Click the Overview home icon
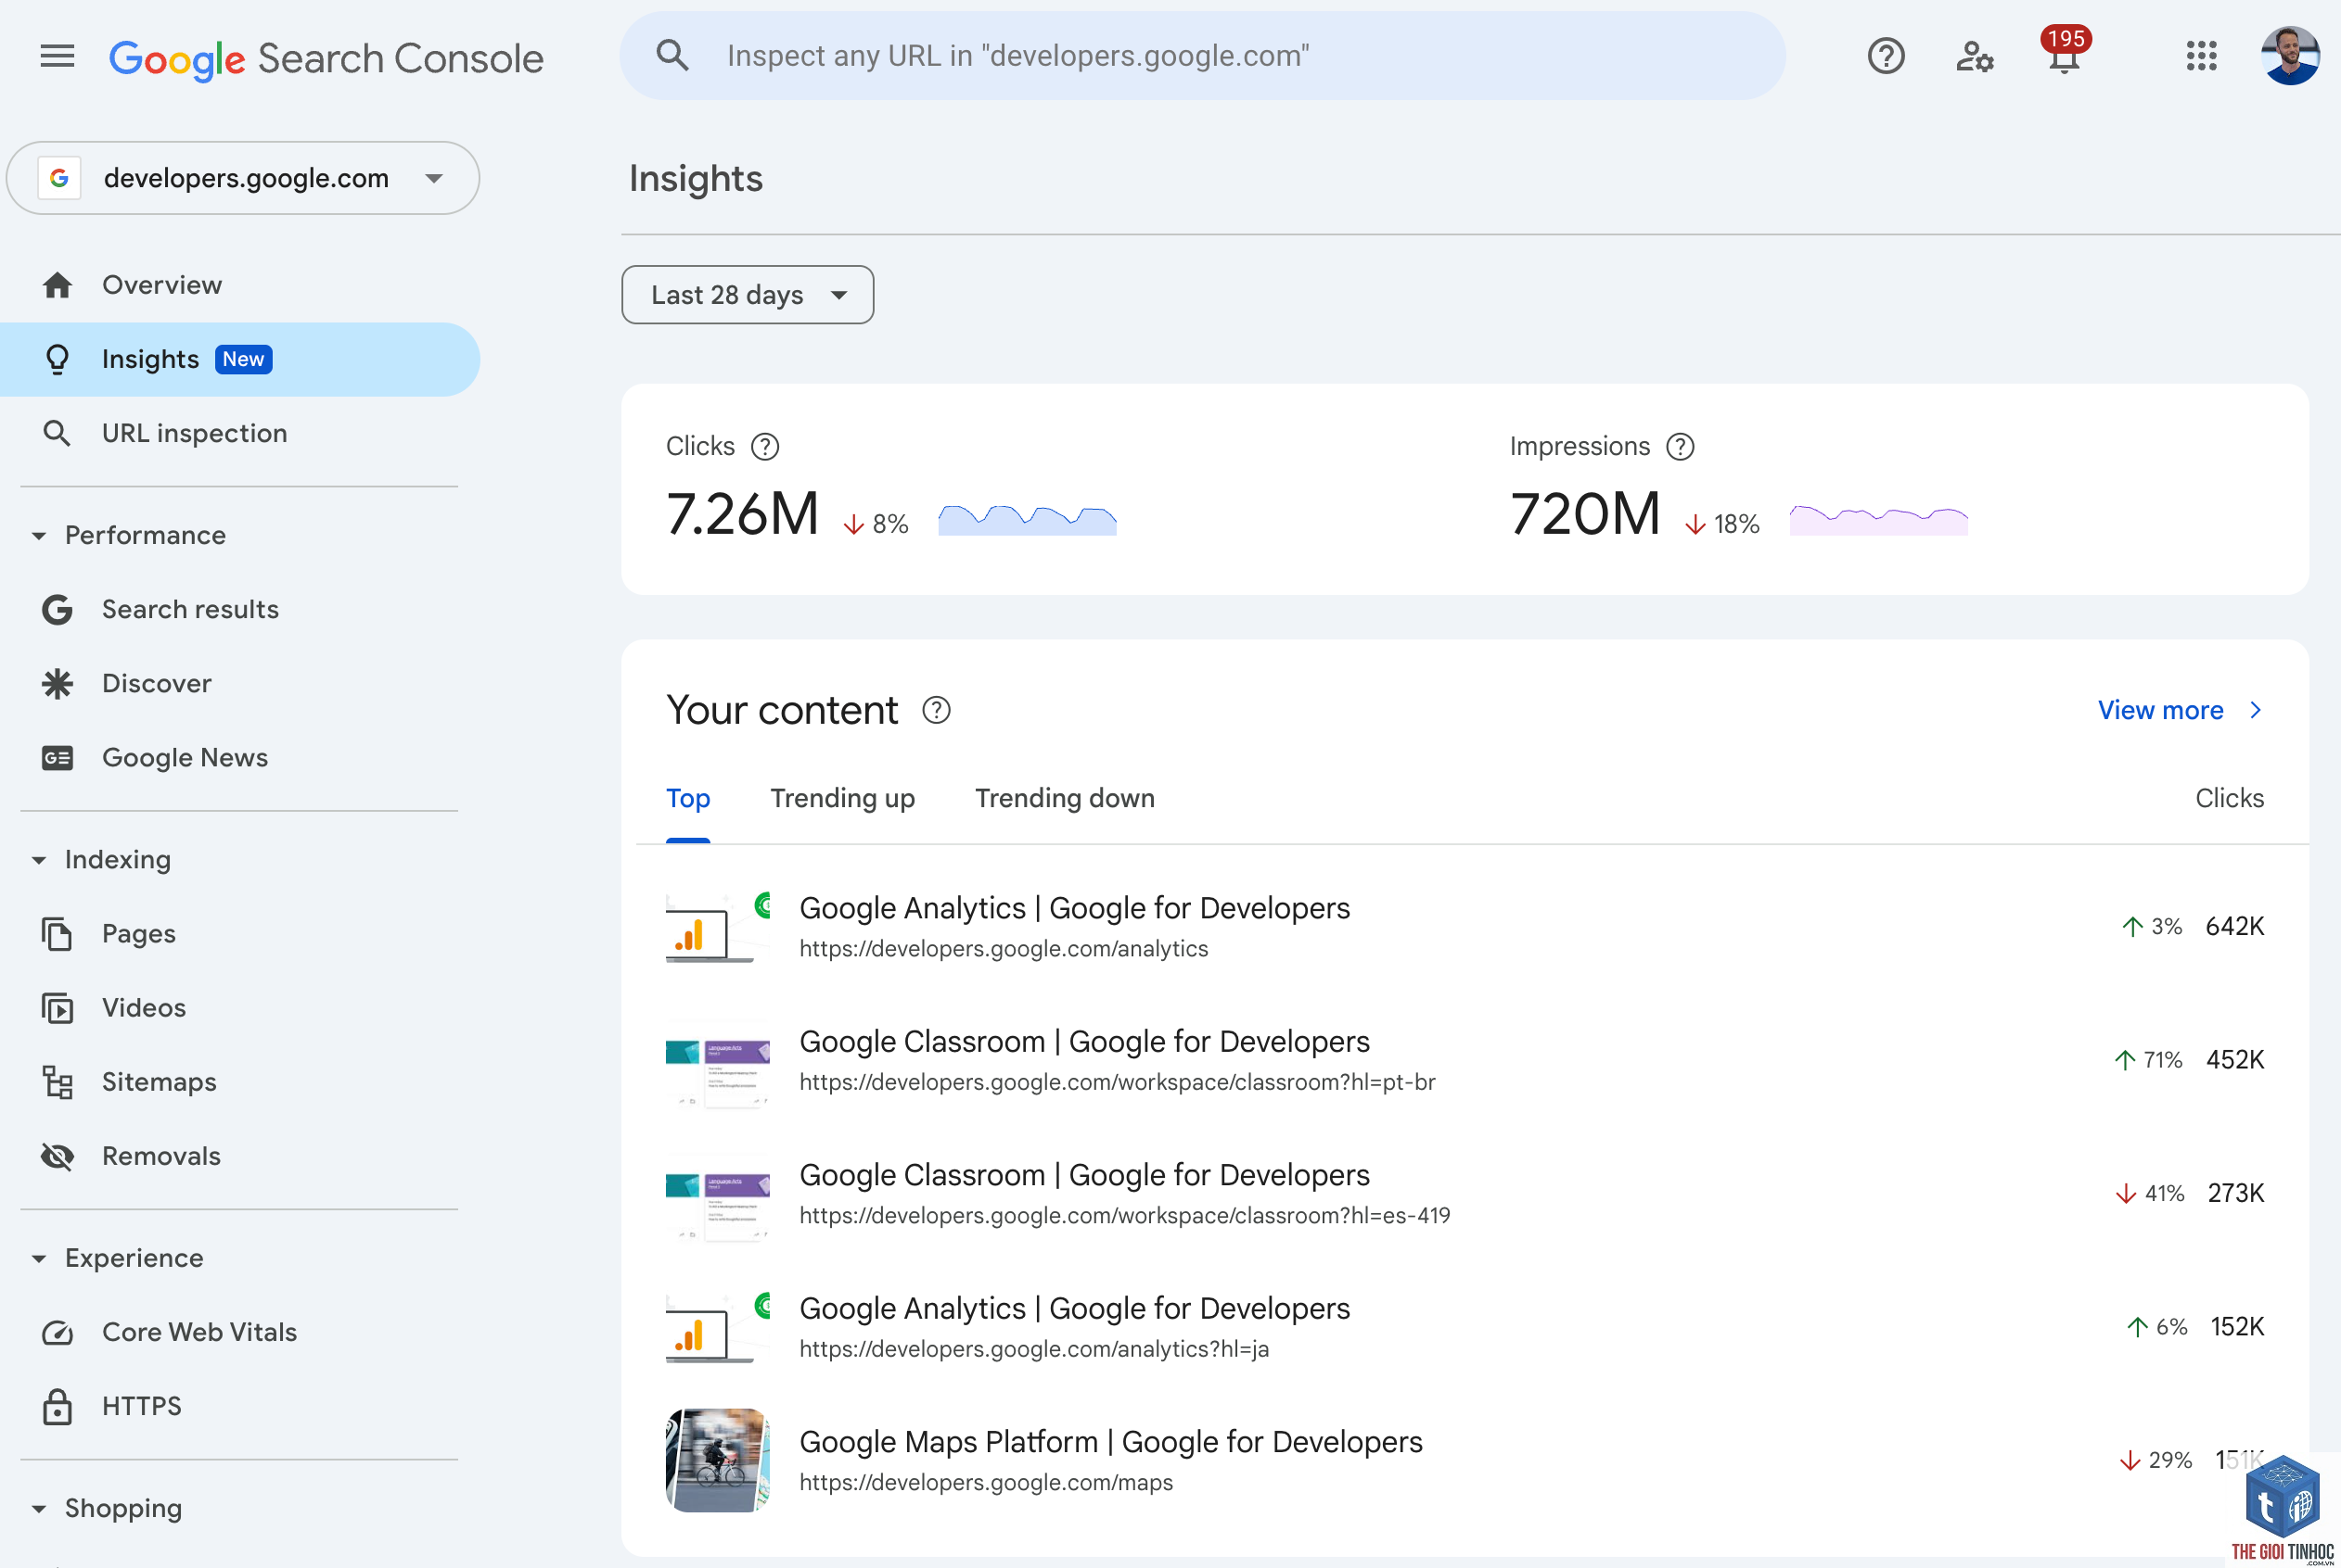This screenshot has height=1568, width=2341. 58,285
